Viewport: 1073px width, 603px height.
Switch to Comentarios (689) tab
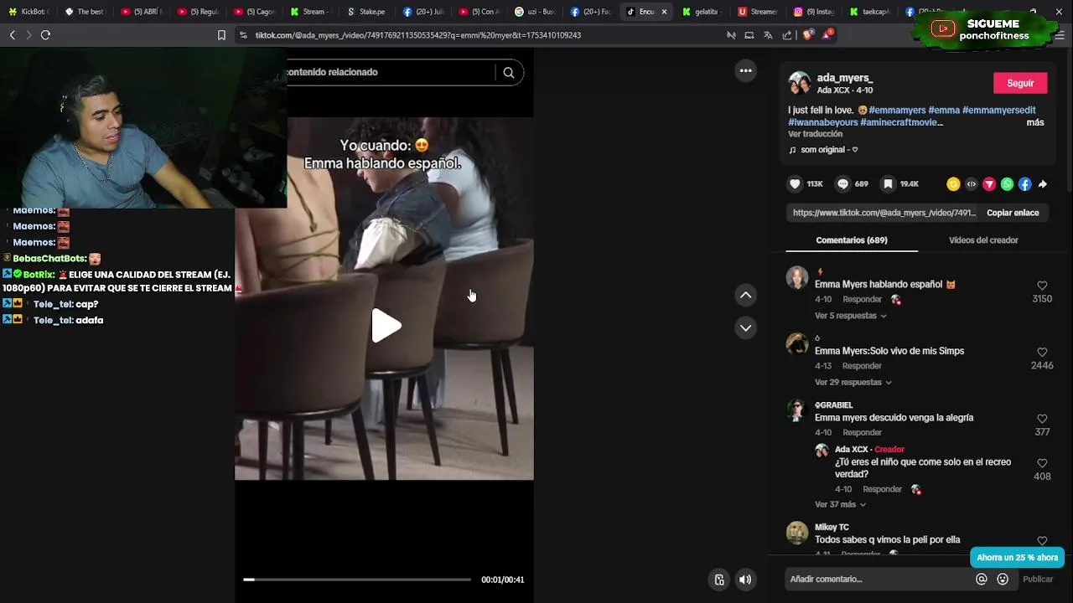coord(851,240)
